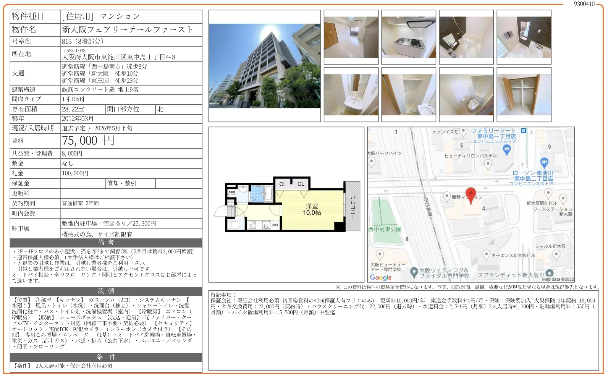View the kitchen photo thumbnail
The width and height of the screenshot is (608, 374).
click(x=409, y=37)
